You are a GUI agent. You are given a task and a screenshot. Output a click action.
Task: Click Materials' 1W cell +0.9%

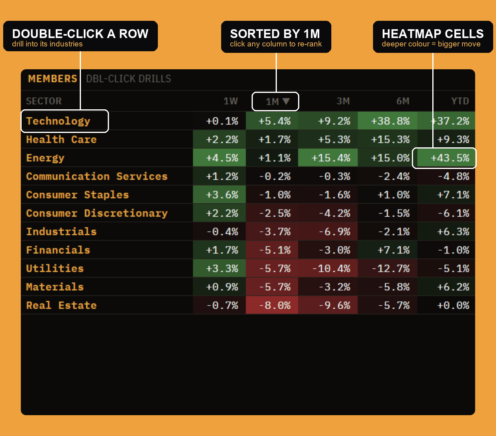(x=220, y=287)
